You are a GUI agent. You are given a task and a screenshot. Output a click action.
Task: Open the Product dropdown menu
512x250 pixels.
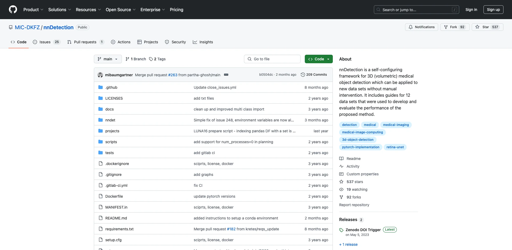click(33, 10)
